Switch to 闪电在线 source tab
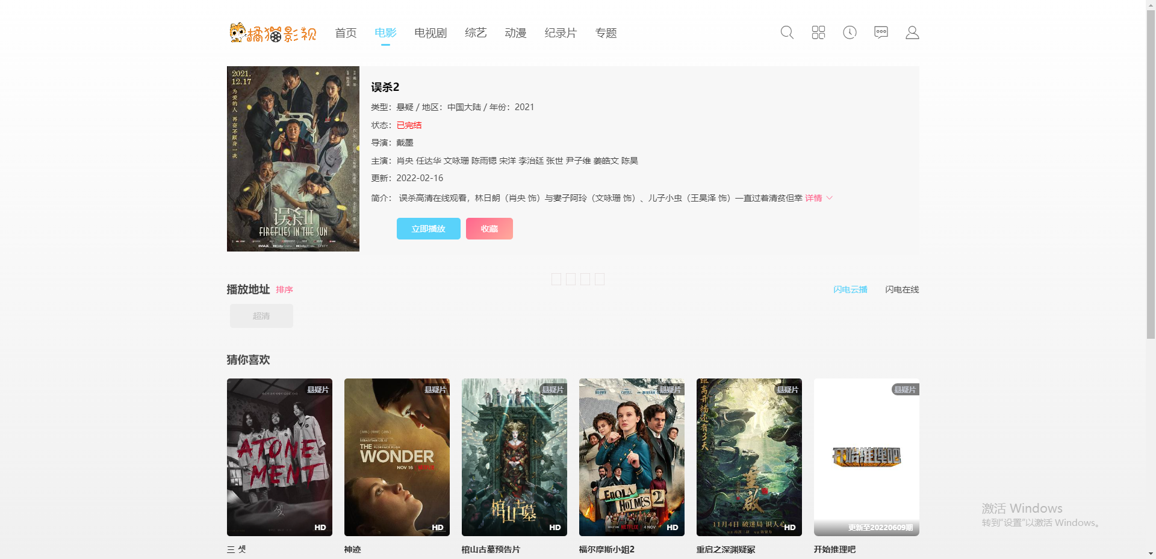This screenshot has width=1156, height=559. point(902,290)
